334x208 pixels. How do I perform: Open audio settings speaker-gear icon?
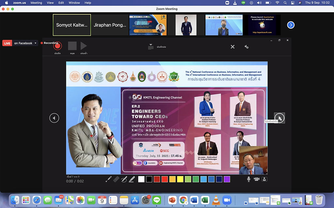pos(247,47)
